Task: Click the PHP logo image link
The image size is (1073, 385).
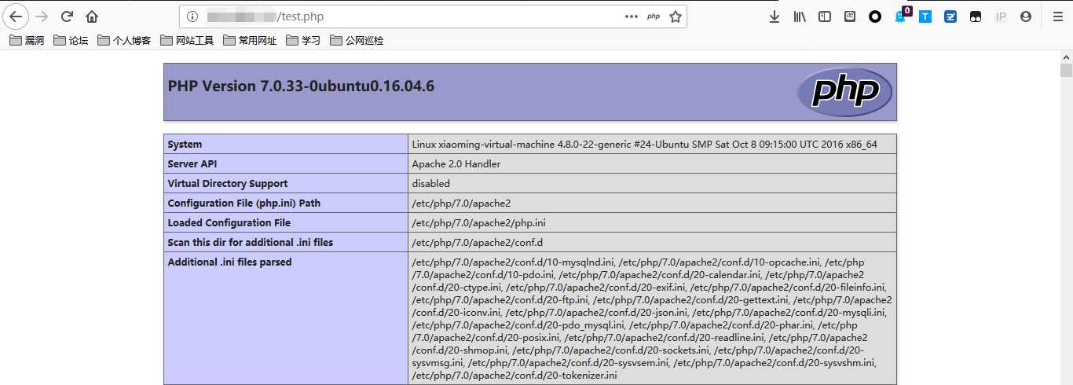Action: 844,92
